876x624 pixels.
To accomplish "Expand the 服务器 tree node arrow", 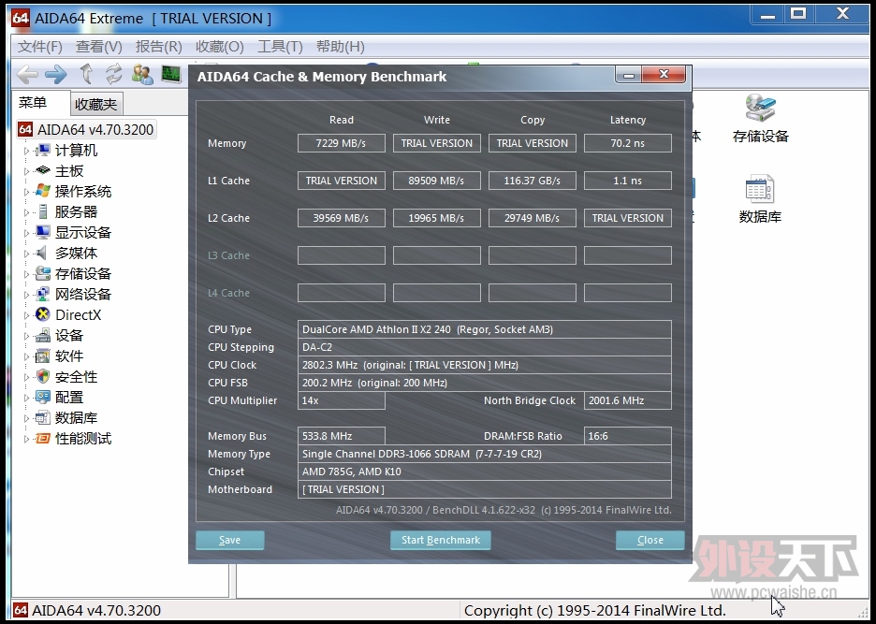I will click(x=26, y=213).
